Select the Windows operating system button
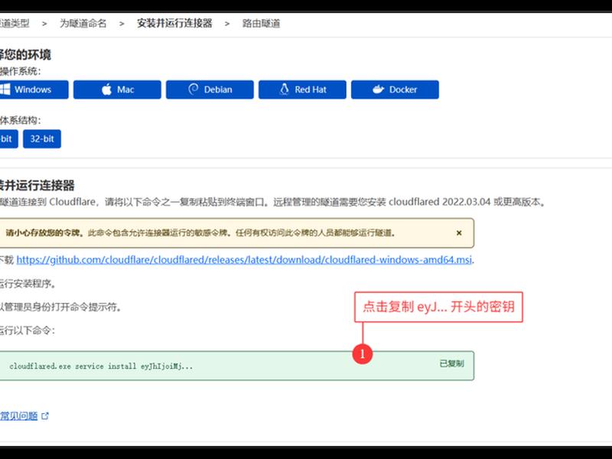Screen dimensions: 612x459 [34, 90]
